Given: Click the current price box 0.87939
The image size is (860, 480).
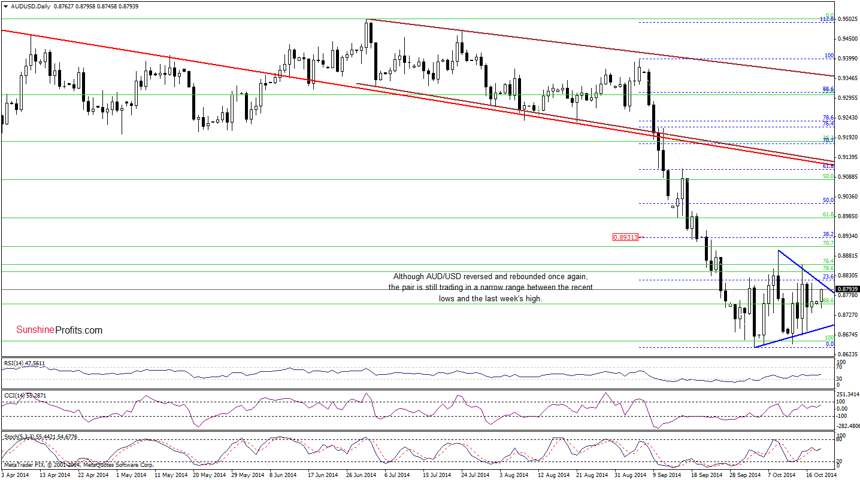Looking at the screenshot, I should point(846,289).
